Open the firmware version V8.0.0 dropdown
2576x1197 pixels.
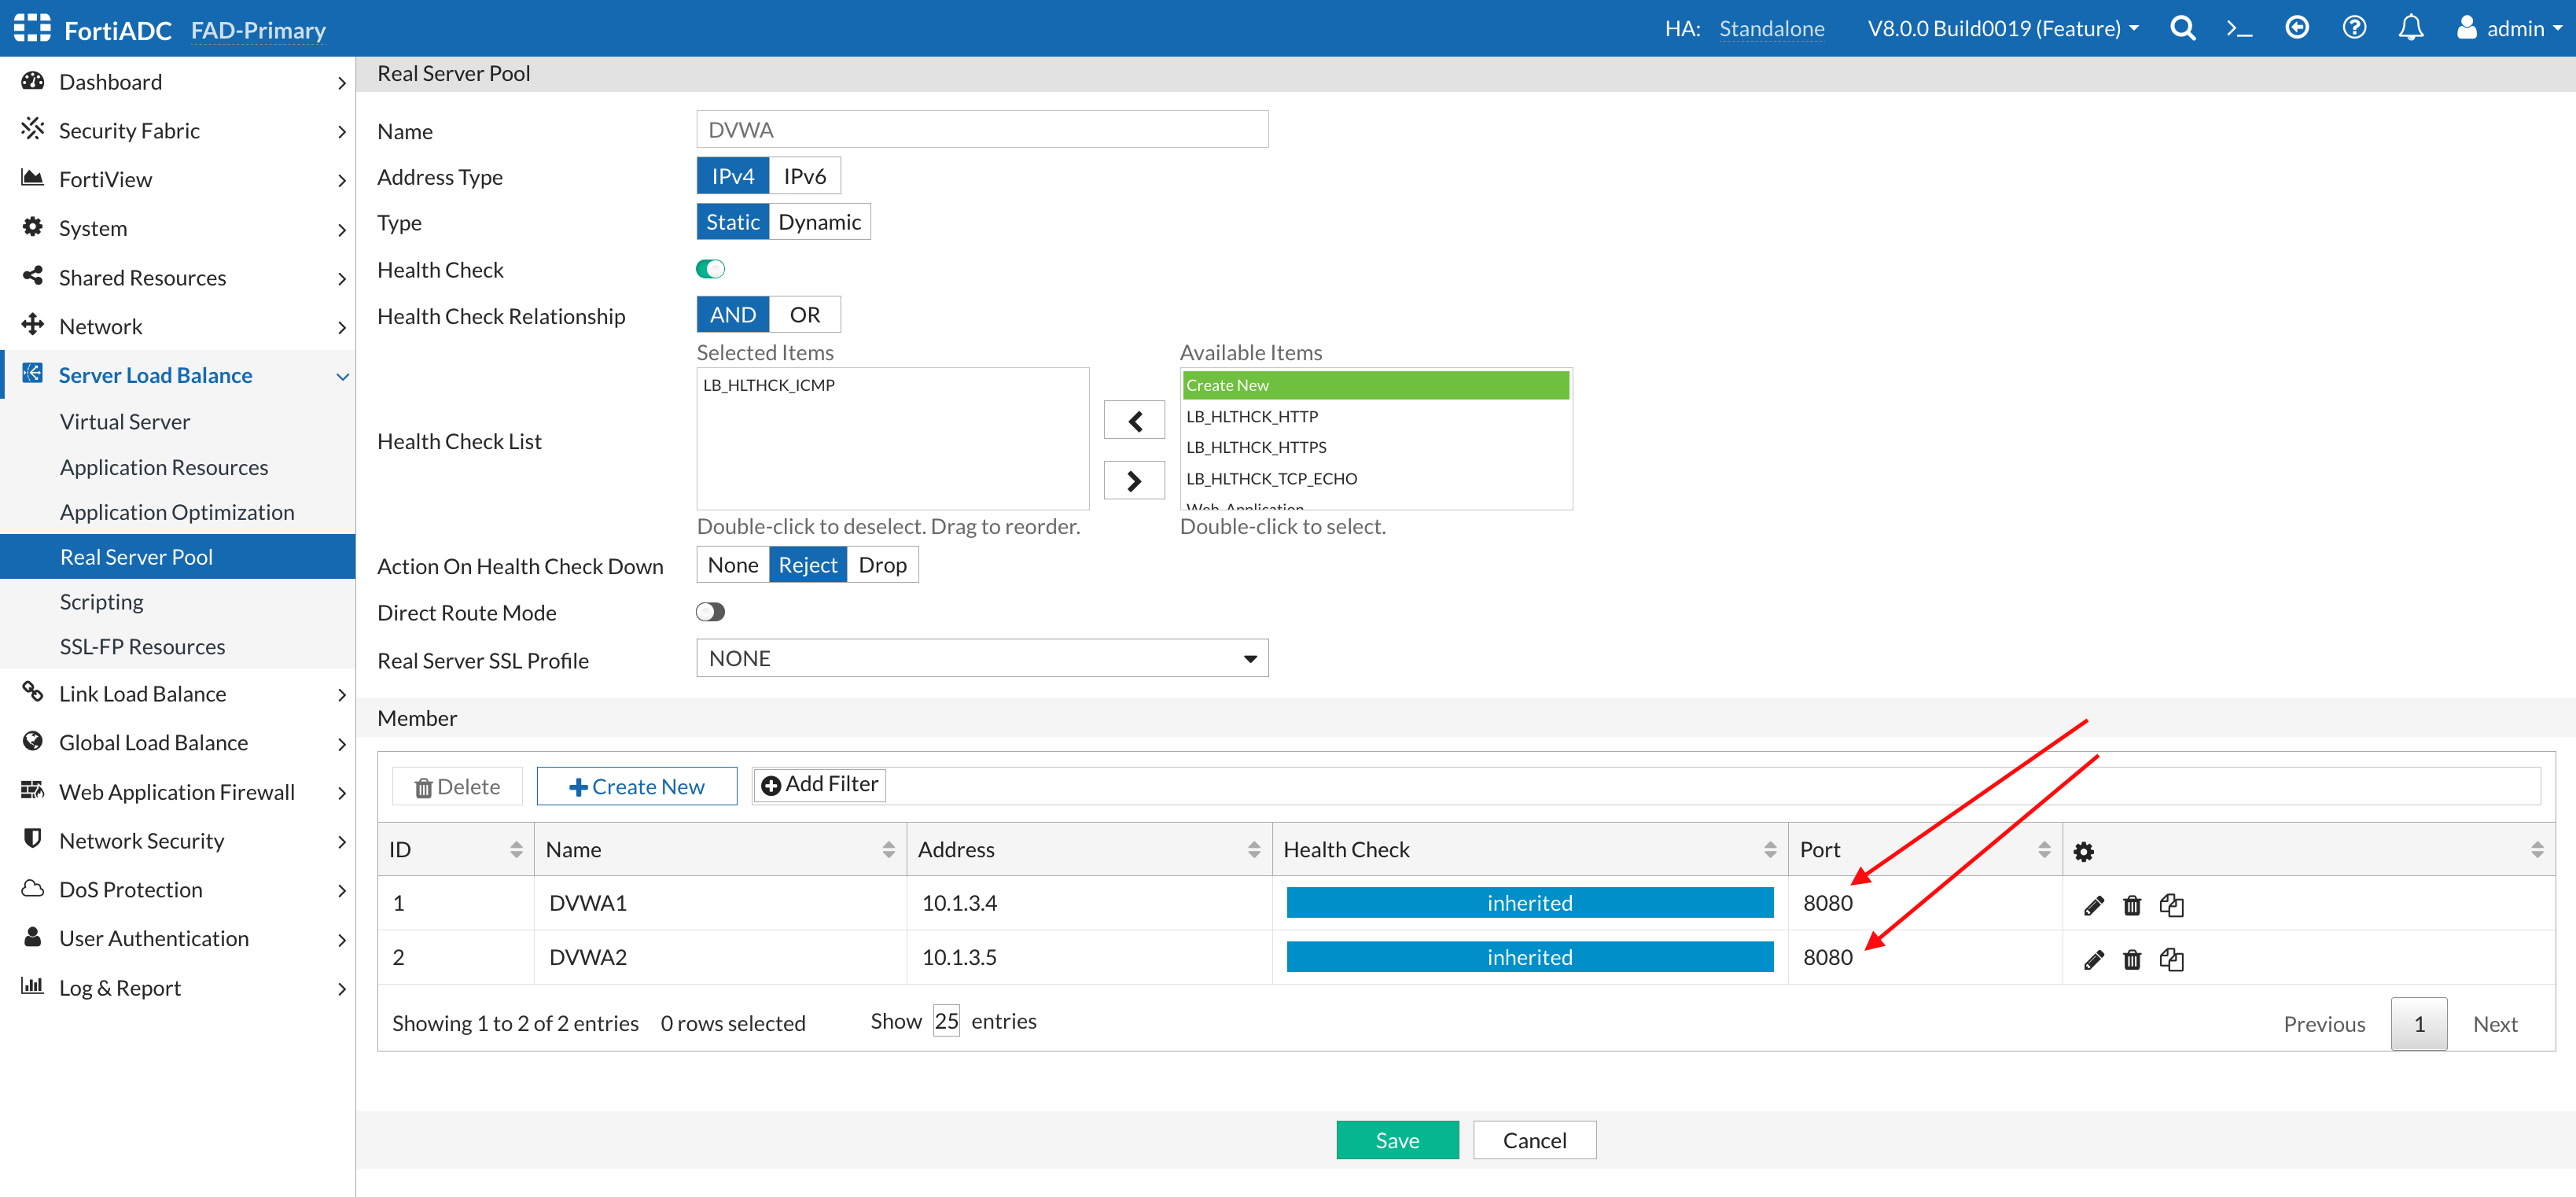[2003, 28]
